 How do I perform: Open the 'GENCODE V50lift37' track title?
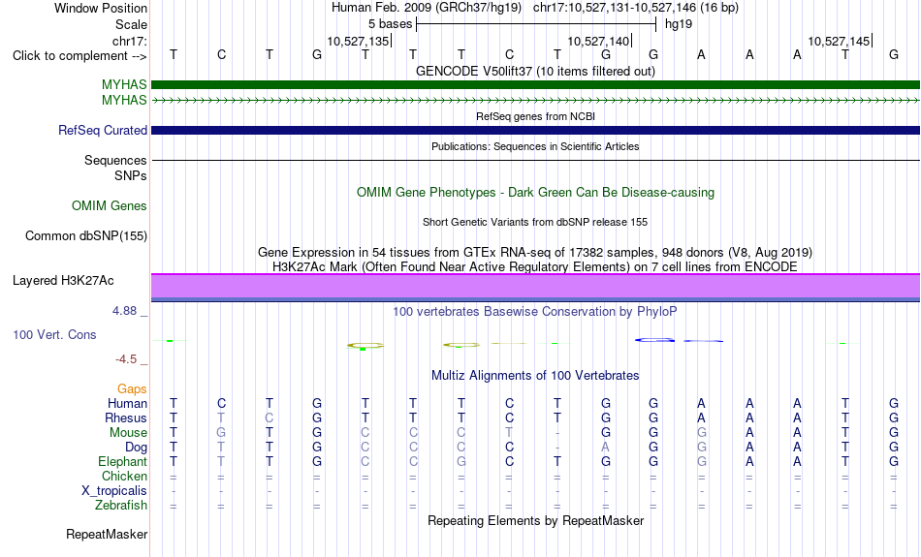tap(535, 71)
